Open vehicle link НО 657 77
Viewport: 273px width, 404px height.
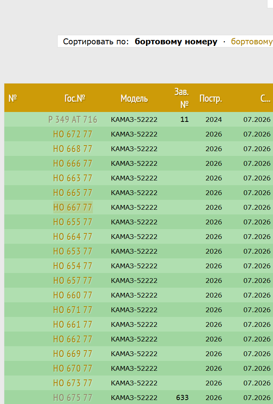pyautogui.click(x=73, y=281)
